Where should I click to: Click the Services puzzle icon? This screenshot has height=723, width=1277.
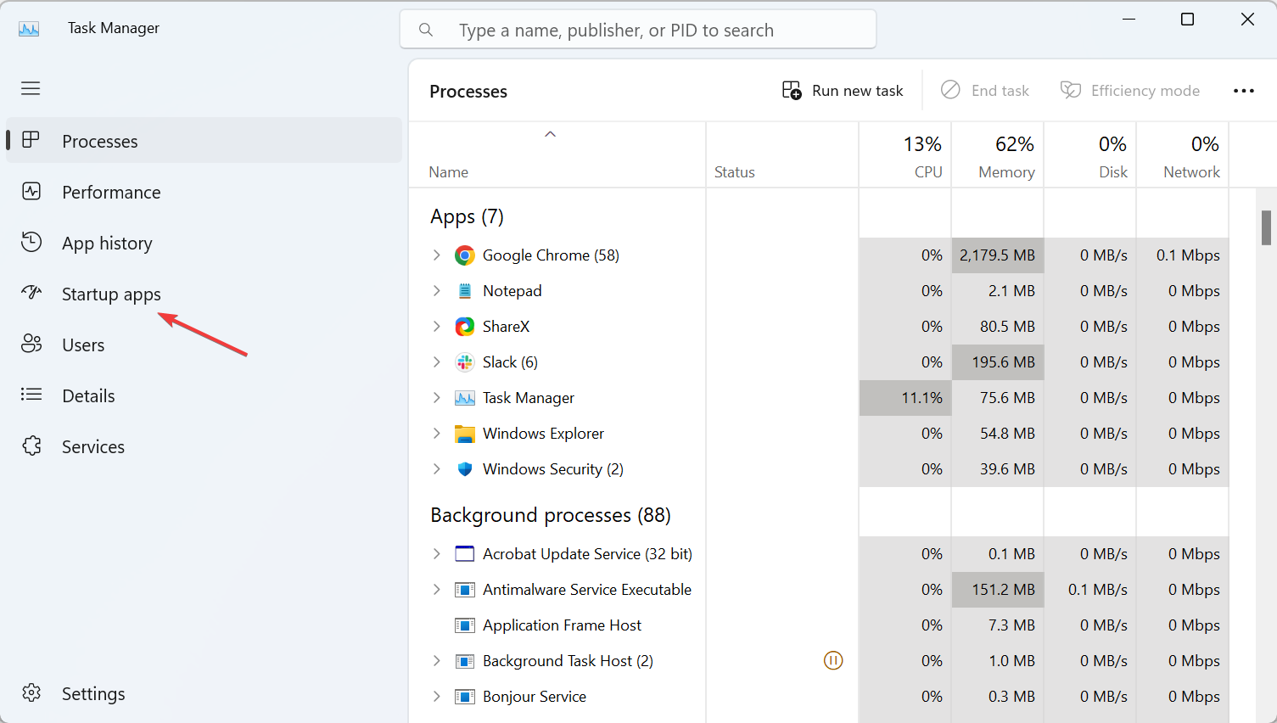[x=31, y=446]
